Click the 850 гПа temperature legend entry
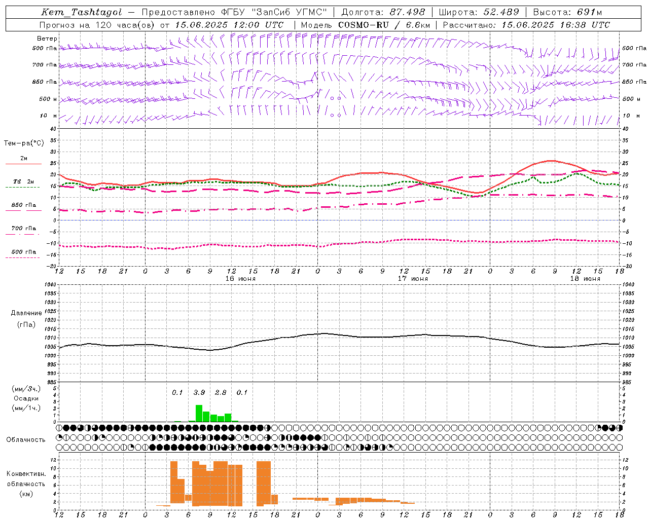This screenshot has height=519, width=649. [23, 205]
